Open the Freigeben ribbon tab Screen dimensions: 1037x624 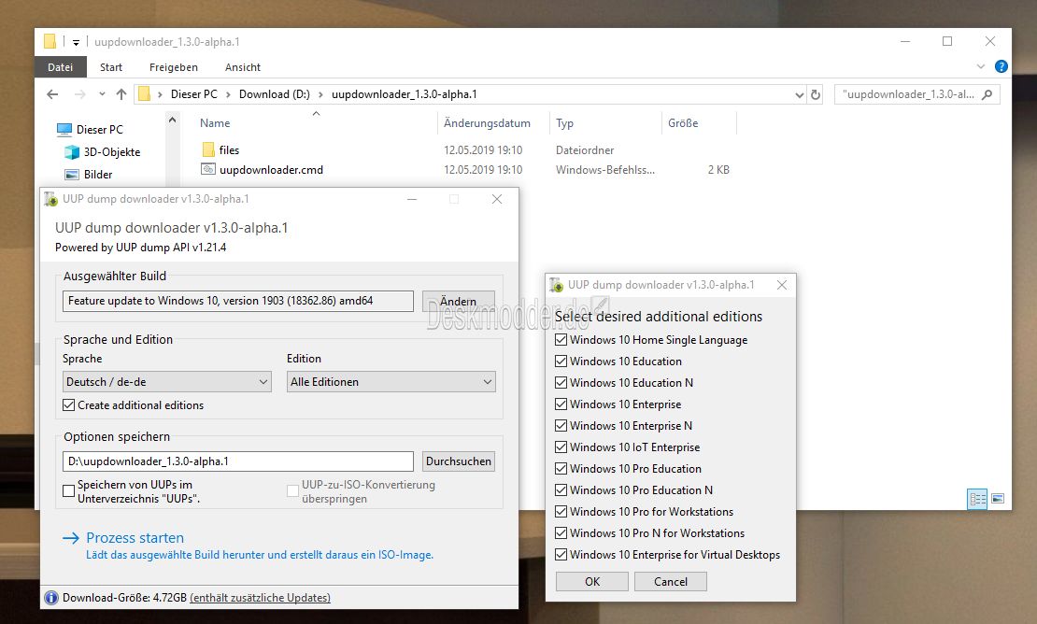(x=173, y=66)
